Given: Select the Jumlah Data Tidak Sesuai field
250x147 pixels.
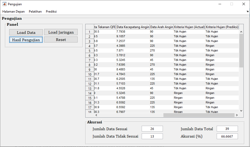Looking at the screenshot, I should [x=152, y=136].
